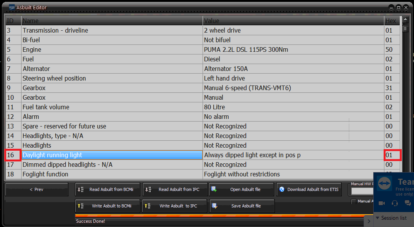Click the Read Asbuilt from BCMii icon
This screenshot has height=227, width=414.
[81, 189]
